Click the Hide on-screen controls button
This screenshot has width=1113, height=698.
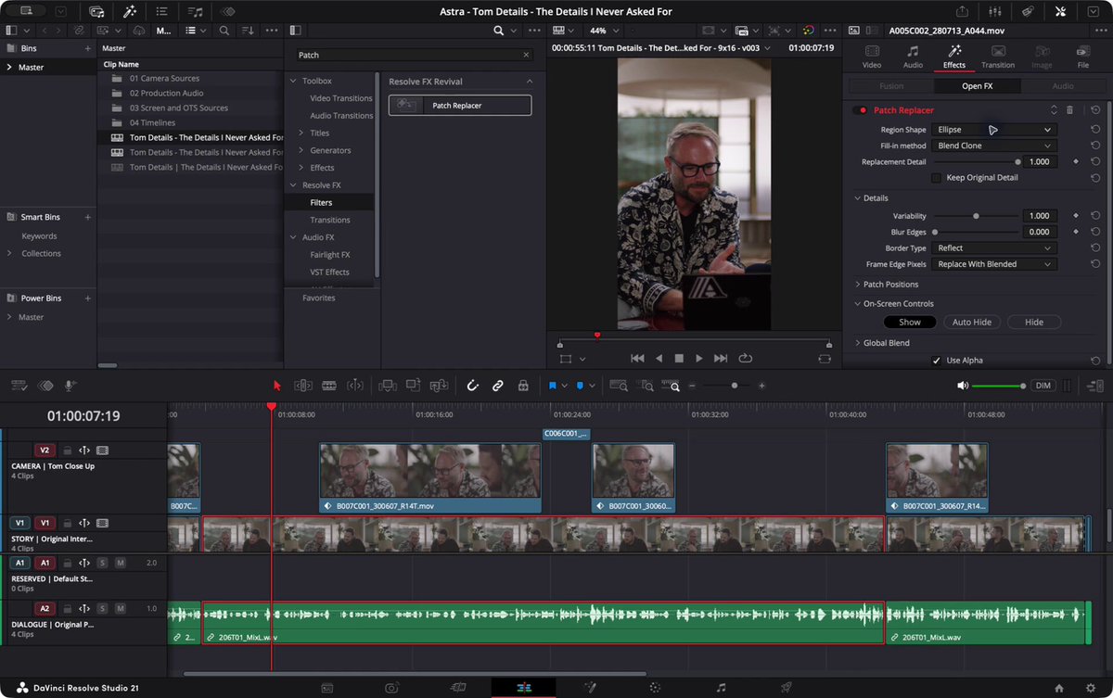click(1034, 323)
